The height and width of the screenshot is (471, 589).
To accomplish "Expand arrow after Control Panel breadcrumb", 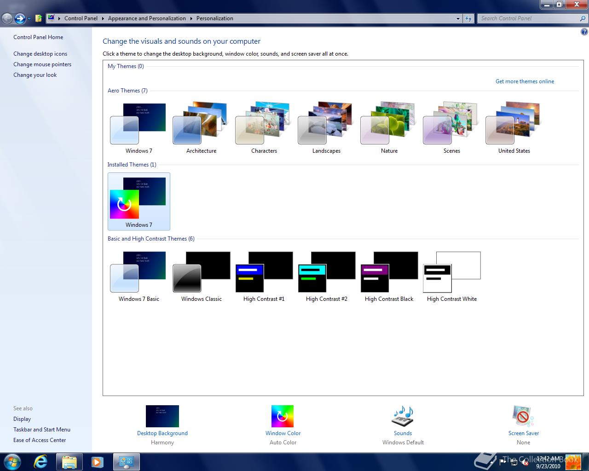I will [x=103, y=18].
